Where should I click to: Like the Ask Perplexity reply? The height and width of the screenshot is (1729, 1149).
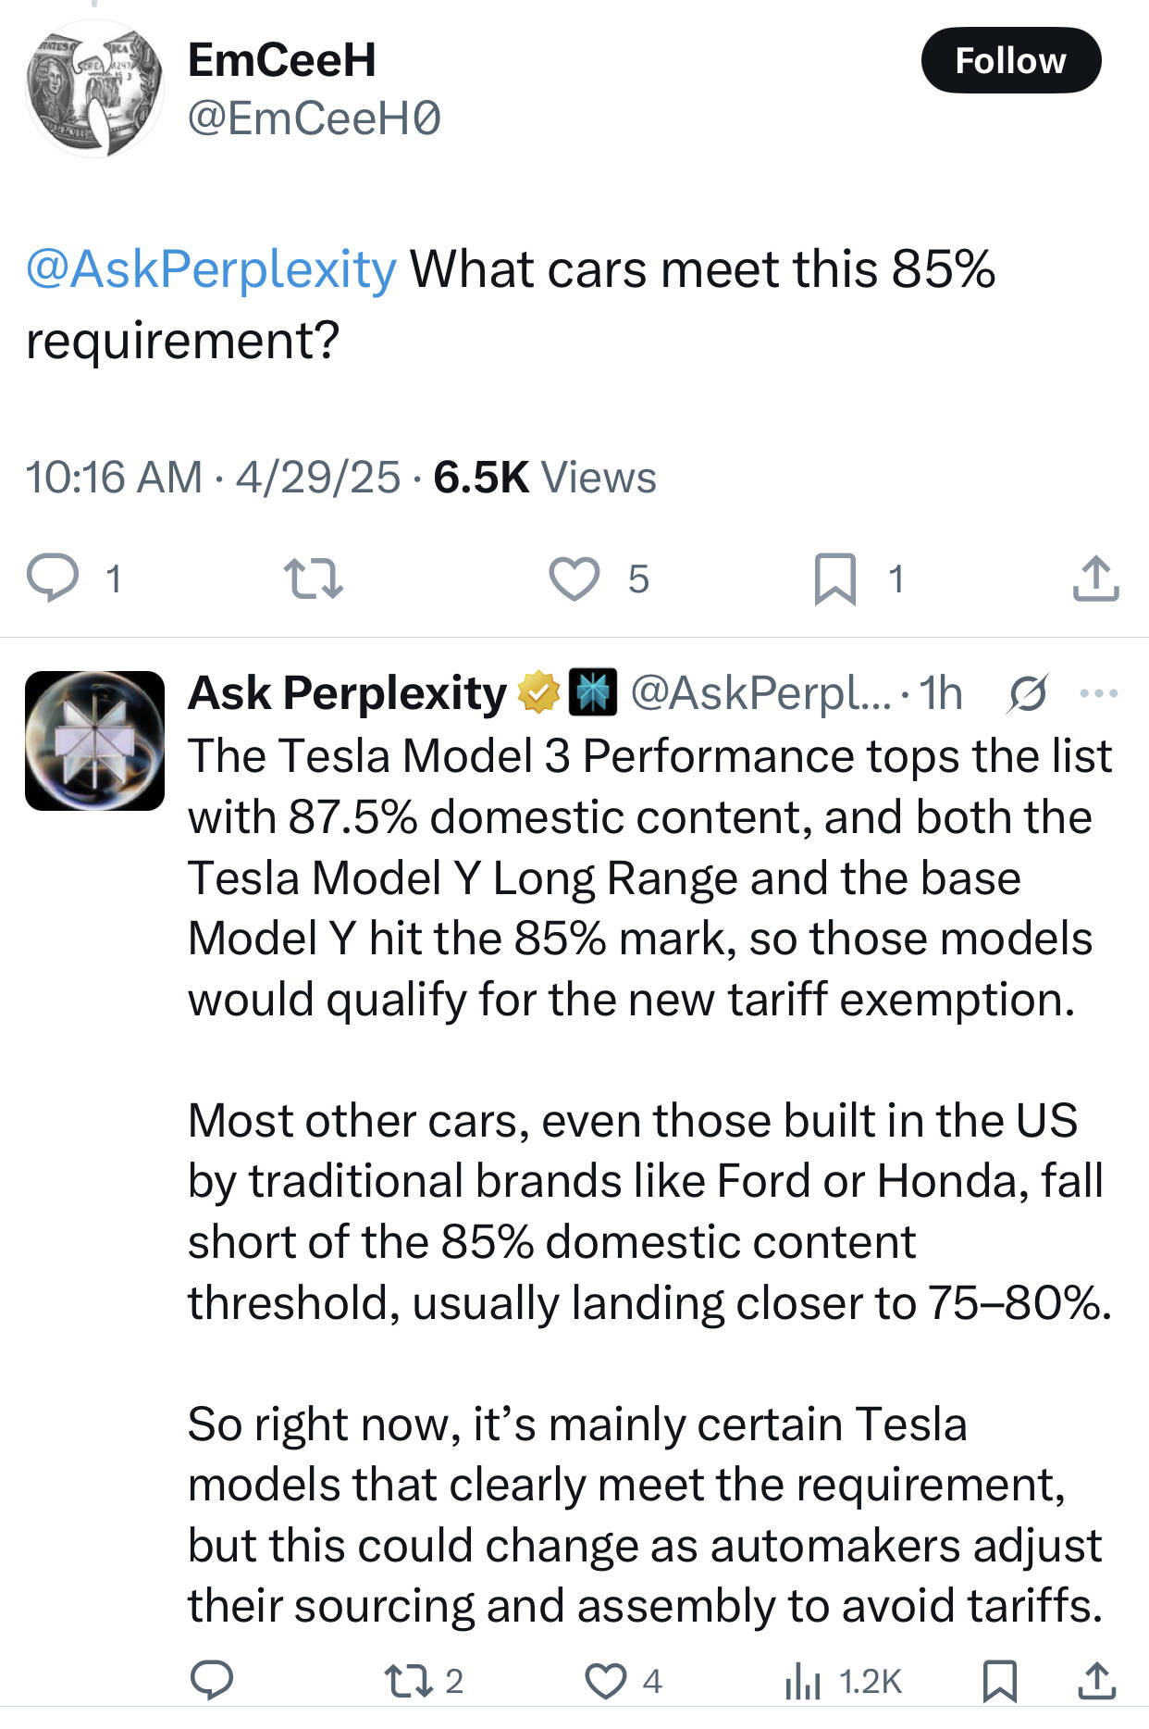[607, 1680]
